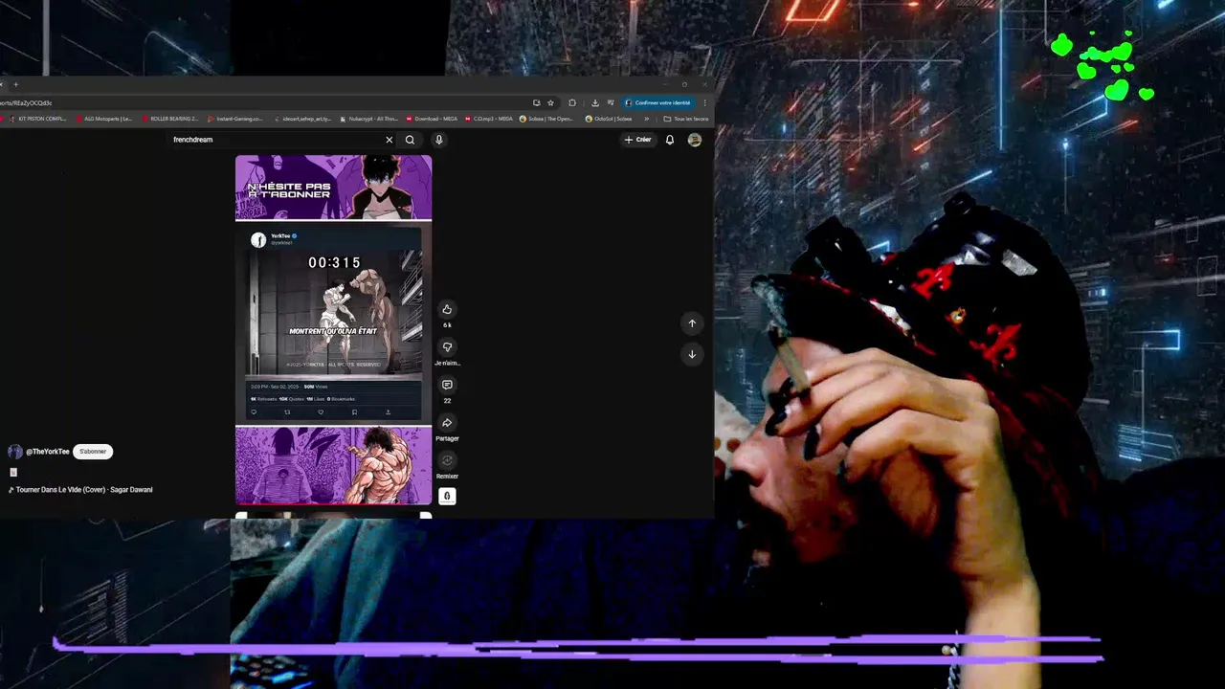Open the comments with 22 replies

click(447, 385)
